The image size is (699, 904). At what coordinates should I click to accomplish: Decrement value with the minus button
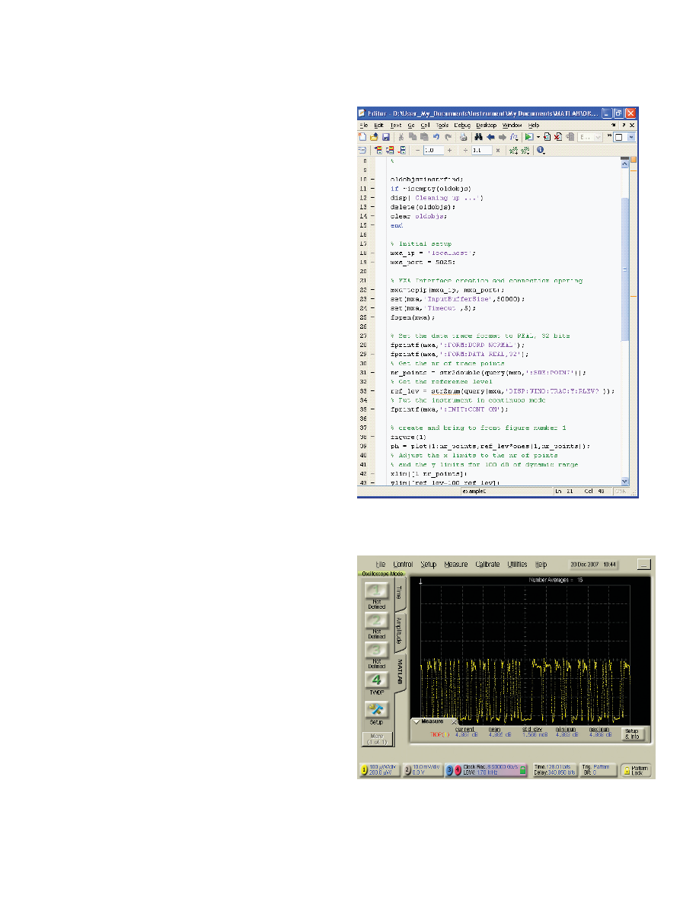pyautogui.click(x=417, y=151)
